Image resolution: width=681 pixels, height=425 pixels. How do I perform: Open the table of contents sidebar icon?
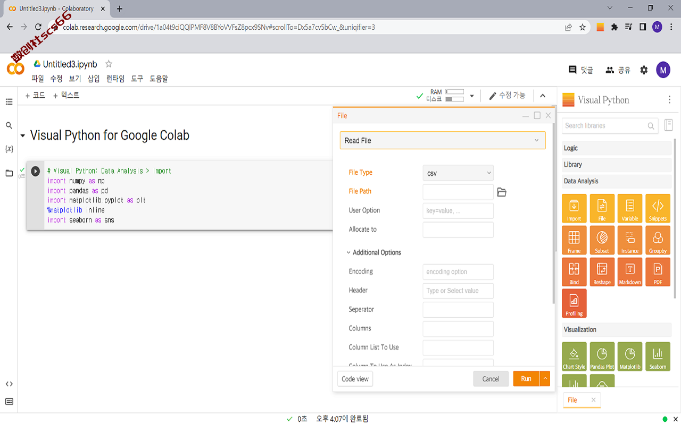click(x=9, y=101)
